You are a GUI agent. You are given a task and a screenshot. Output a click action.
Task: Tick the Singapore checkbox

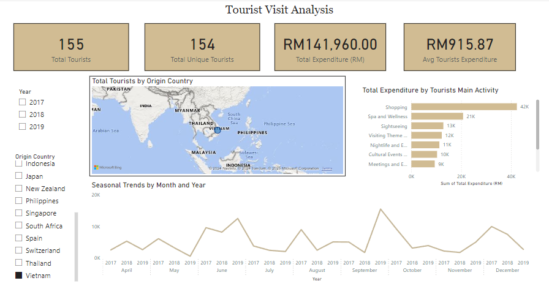click(19, 213)
